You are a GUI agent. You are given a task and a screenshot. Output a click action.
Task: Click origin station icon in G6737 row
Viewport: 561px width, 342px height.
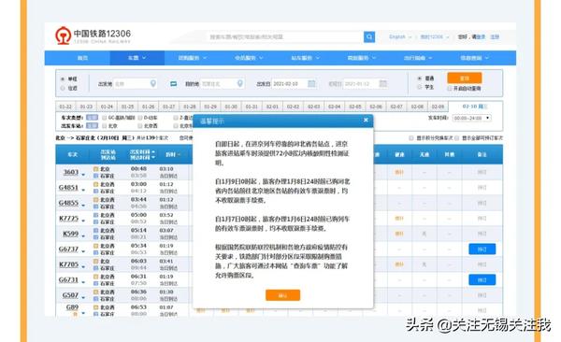pyautogui.click(x=96, y=246)
